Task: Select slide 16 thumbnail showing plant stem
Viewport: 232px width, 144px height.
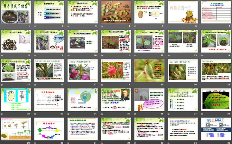Action: (49, 70)
